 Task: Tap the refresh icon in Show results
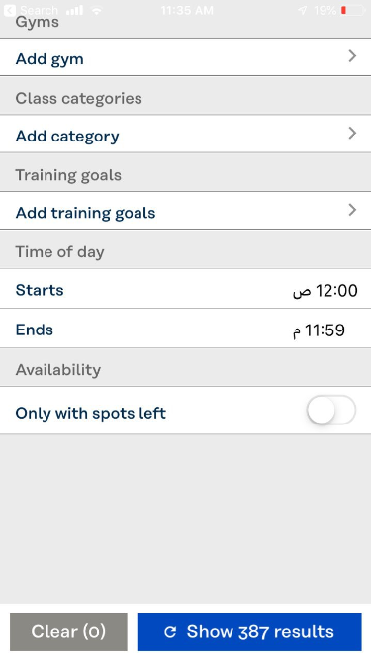[170, 632]
